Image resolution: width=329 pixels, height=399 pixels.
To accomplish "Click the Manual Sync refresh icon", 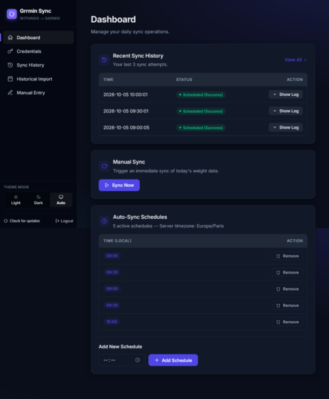I will 104,166.
